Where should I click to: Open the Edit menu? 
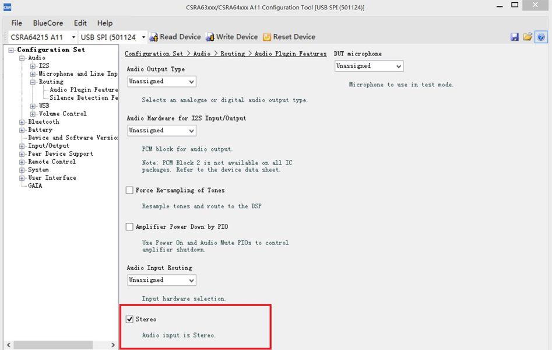(x=80, y=23)
